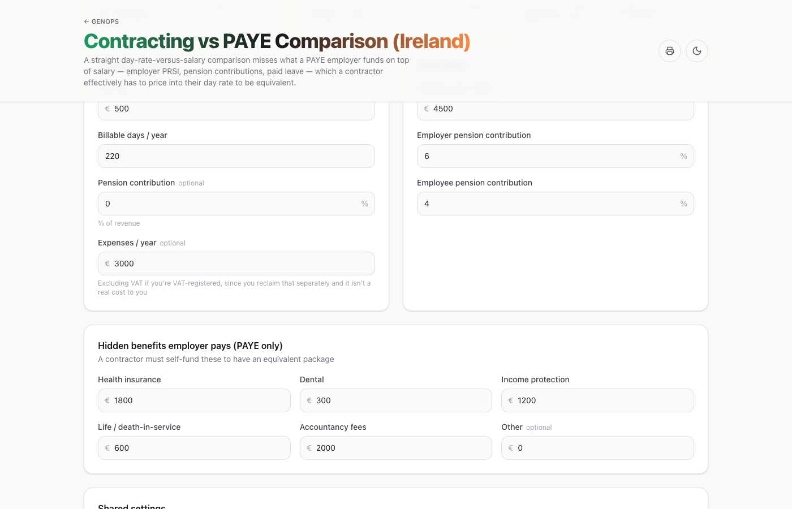792x509 pixels.
Task: Click the 'A contractor must self-fund these' subtitle
Action: [x=216, y=359]
